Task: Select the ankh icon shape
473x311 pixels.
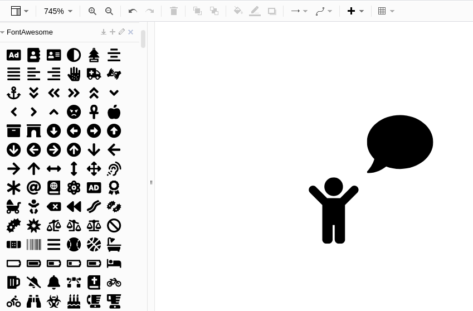Action: [x=94, y=112]
